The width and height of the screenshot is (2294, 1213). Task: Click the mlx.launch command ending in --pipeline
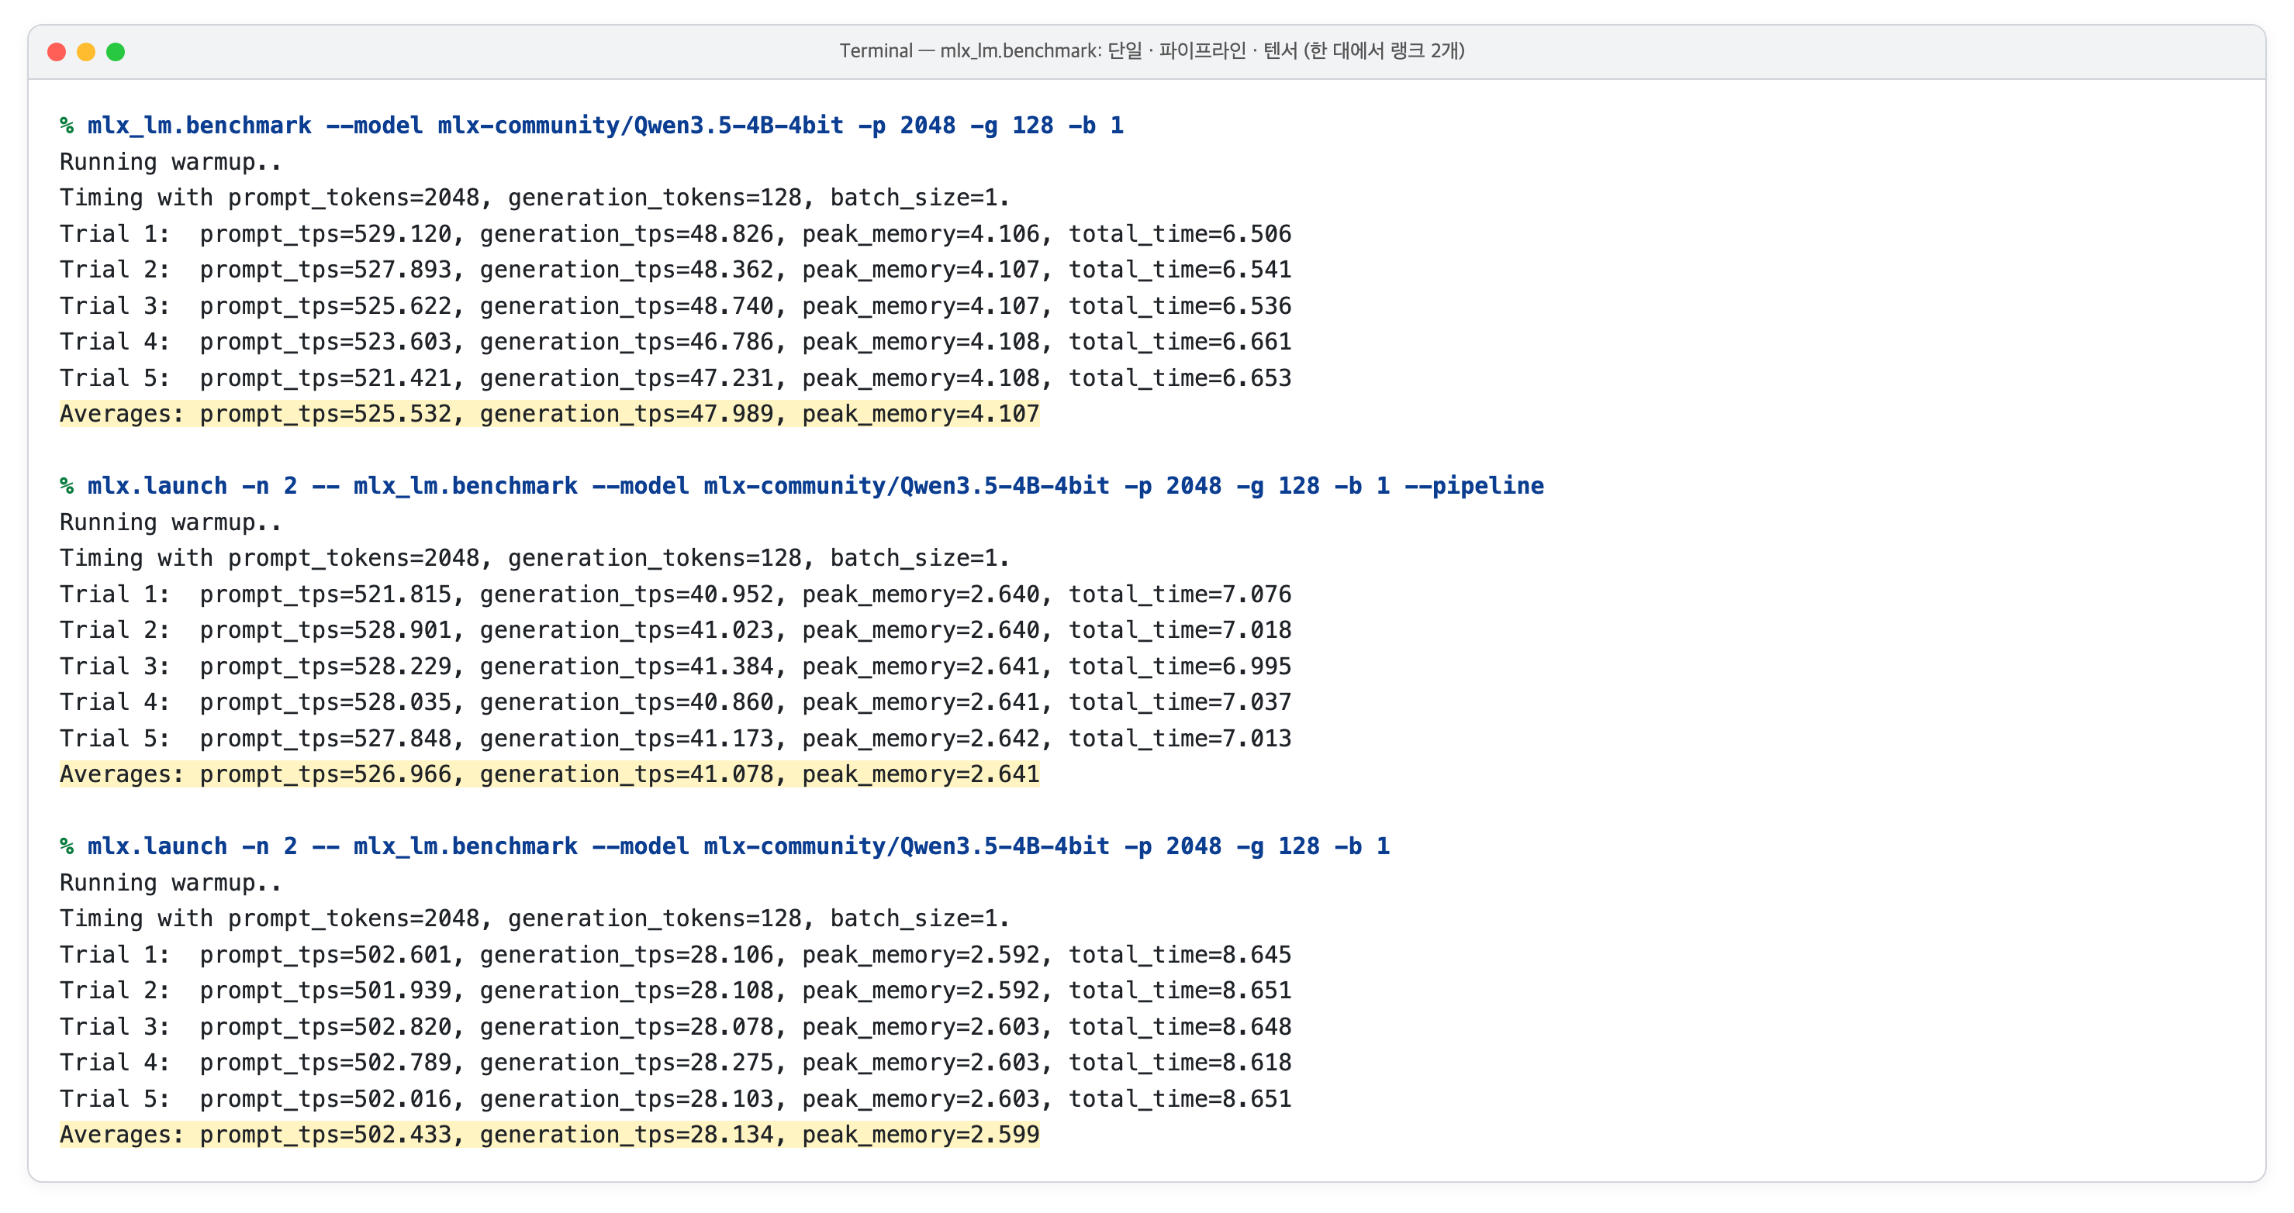(x=801, y=486)
